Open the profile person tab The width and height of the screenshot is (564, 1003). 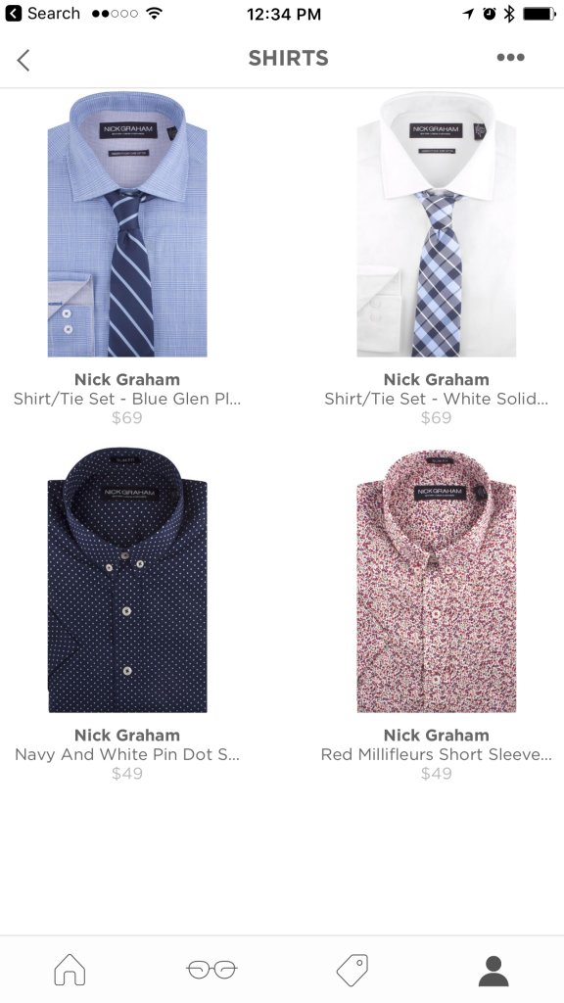click(493, 971)
